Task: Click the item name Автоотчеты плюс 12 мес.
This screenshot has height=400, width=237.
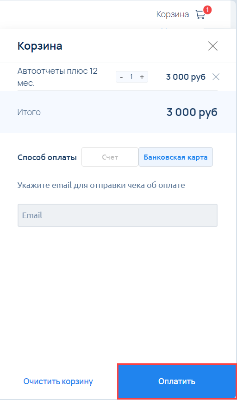Action: (x=57, y=77)
